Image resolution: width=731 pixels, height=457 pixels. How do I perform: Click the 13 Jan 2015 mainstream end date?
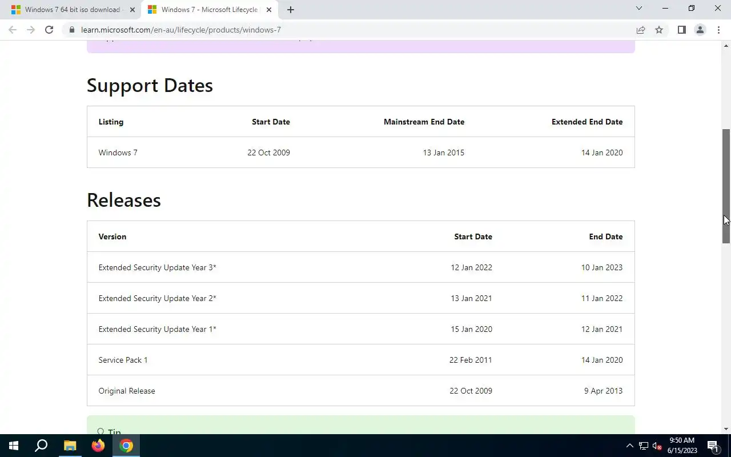pyautogui.click(x=443, y=153)
